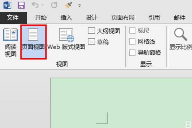Open the 文件 (File) tab
Image resolution: width=192 pixels, height=128 pixels.
point(13,18)
